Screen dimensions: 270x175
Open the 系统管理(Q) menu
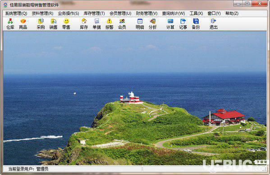(16, 13)
